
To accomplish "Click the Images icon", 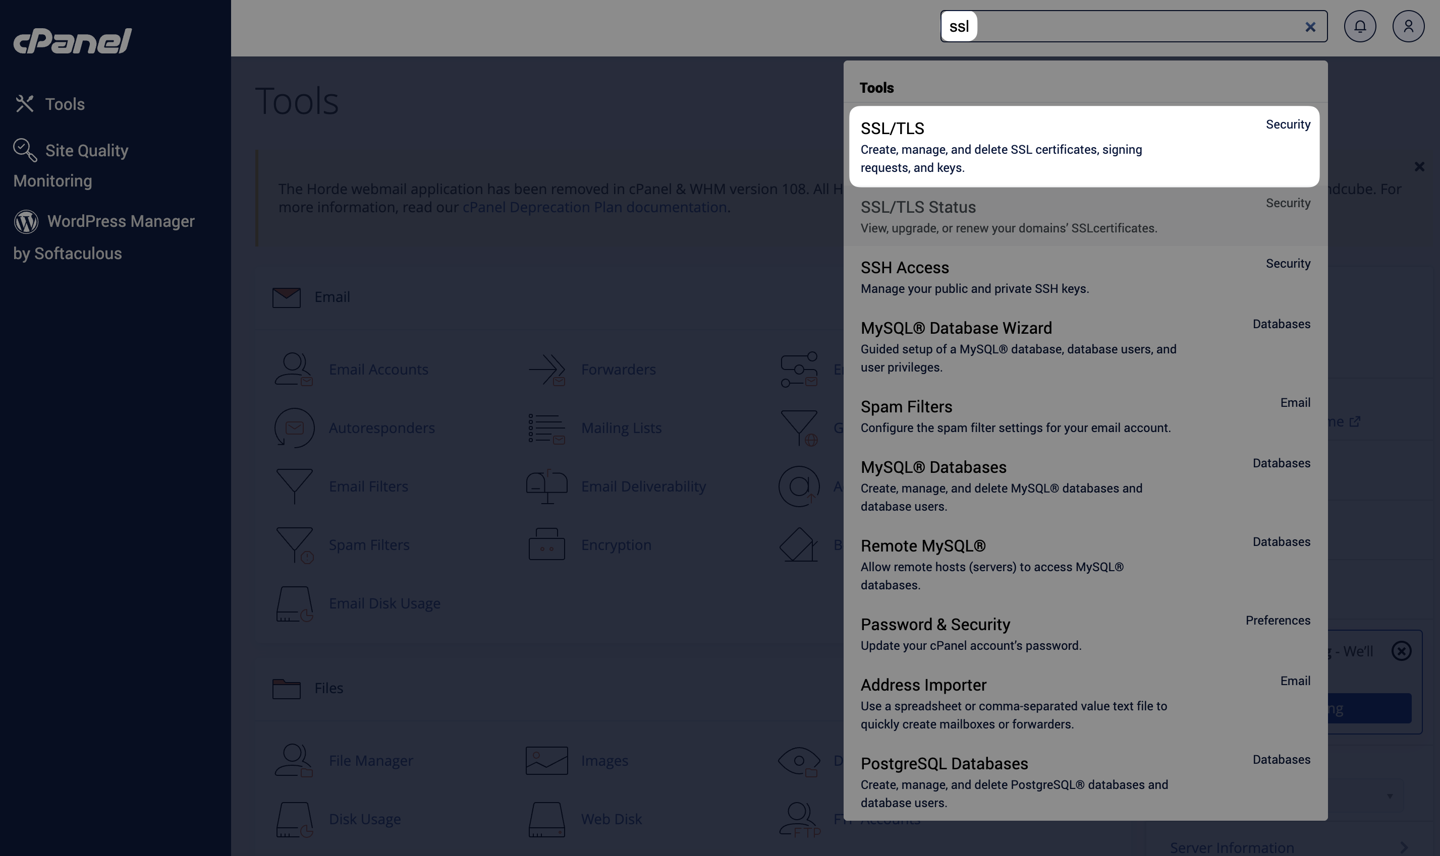I will click(x=546, y=760).
